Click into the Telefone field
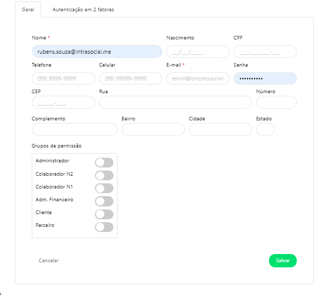This screenshot has width=327, height=295. [x=63, y=78]
